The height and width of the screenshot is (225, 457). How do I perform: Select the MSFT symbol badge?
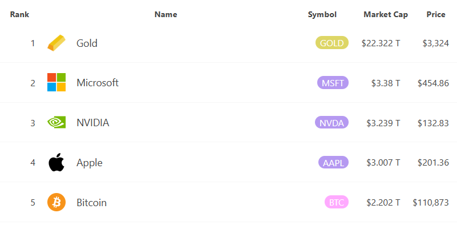[333, 83]
